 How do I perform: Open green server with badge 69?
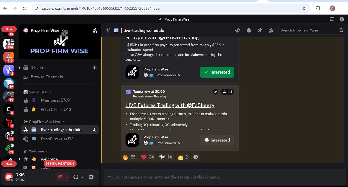click(x=9, y=149)
